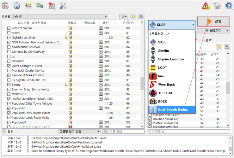Click the plugin list create backup icon
This screenshot has height=158, width=234.
click(x=227, y=47)
